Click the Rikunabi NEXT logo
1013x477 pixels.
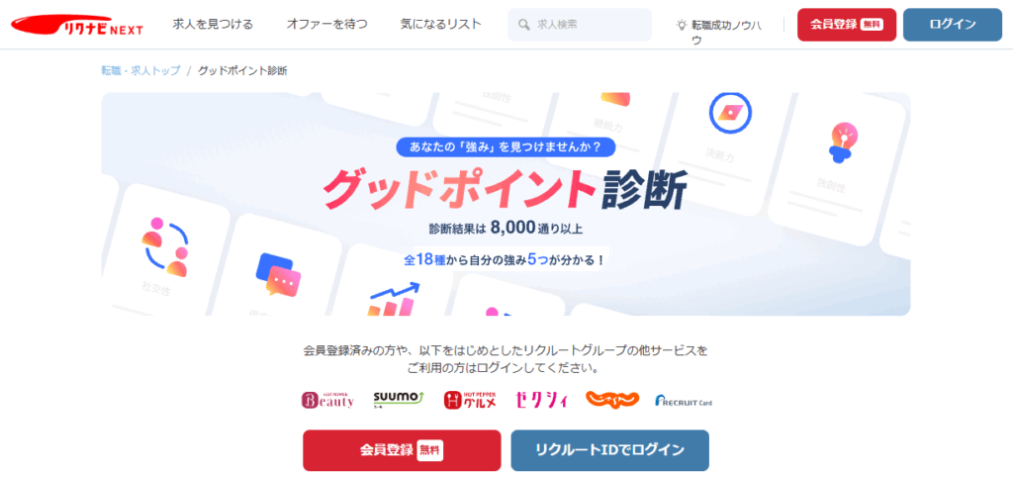pos(77,25)
